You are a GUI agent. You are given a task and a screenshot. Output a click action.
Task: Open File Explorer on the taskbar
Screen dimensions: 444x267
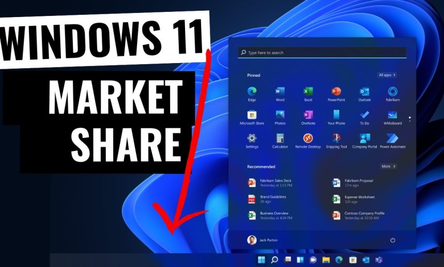coord(326,260)
